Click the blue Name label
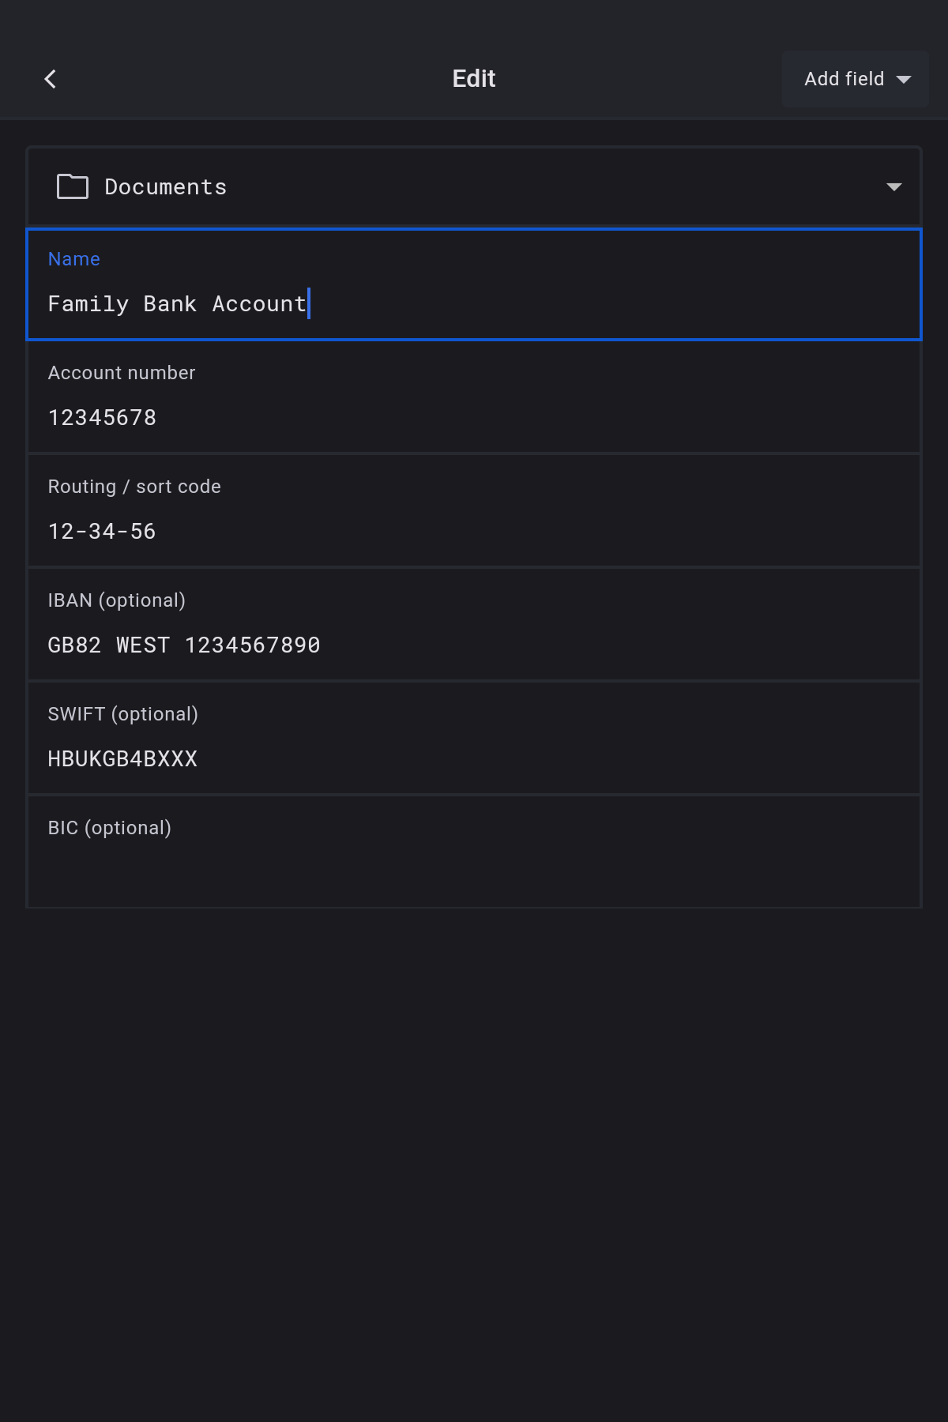Image resolution: width=948 pixels, height=1422 pixels. click(x=73, y=259)
